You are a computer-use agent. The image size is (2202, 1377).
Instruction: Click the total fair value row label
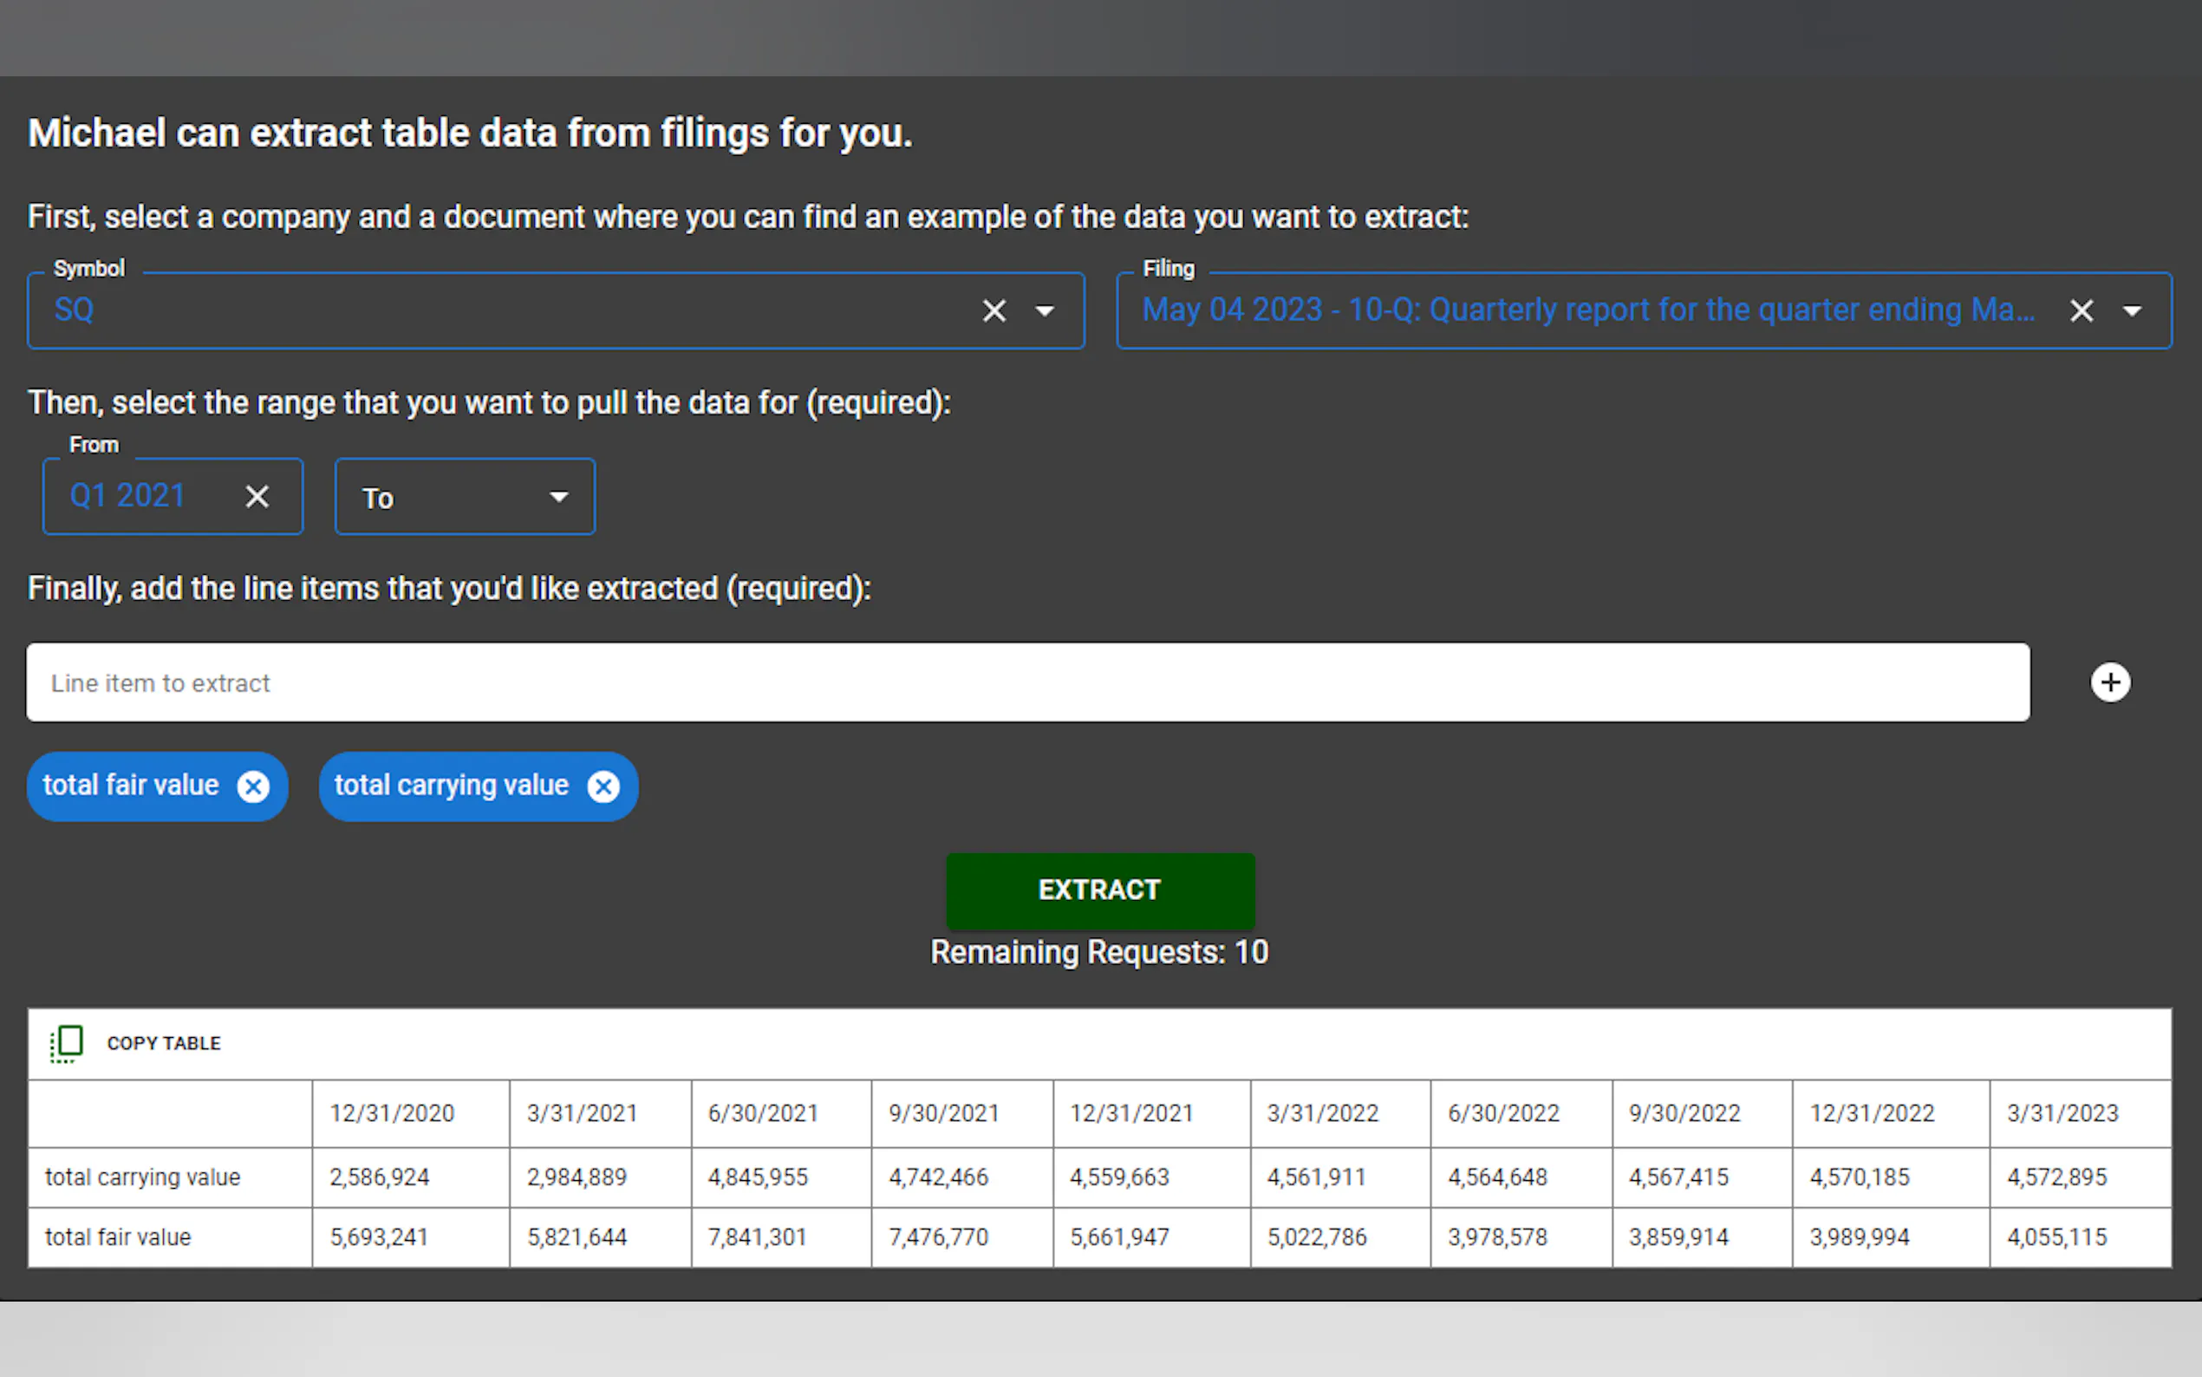click(119, 1237)
